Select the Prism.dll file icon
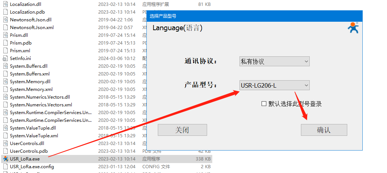 6,35
